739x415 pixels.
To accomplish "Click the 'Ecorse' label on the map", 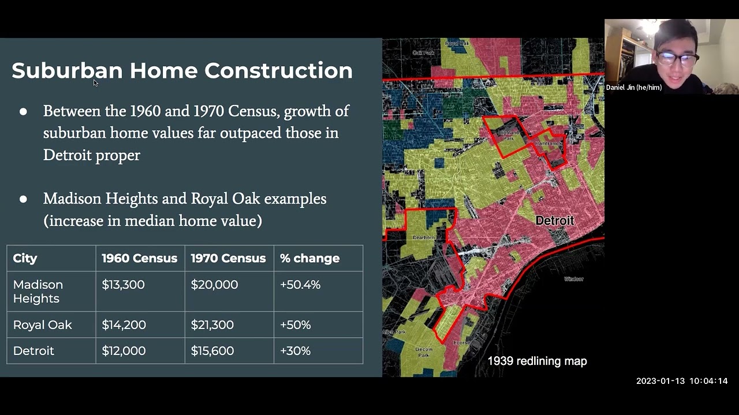I will coord(462,343).
